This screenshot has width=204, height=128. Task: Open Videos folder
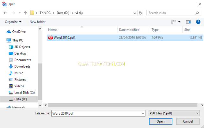(19, 86)
